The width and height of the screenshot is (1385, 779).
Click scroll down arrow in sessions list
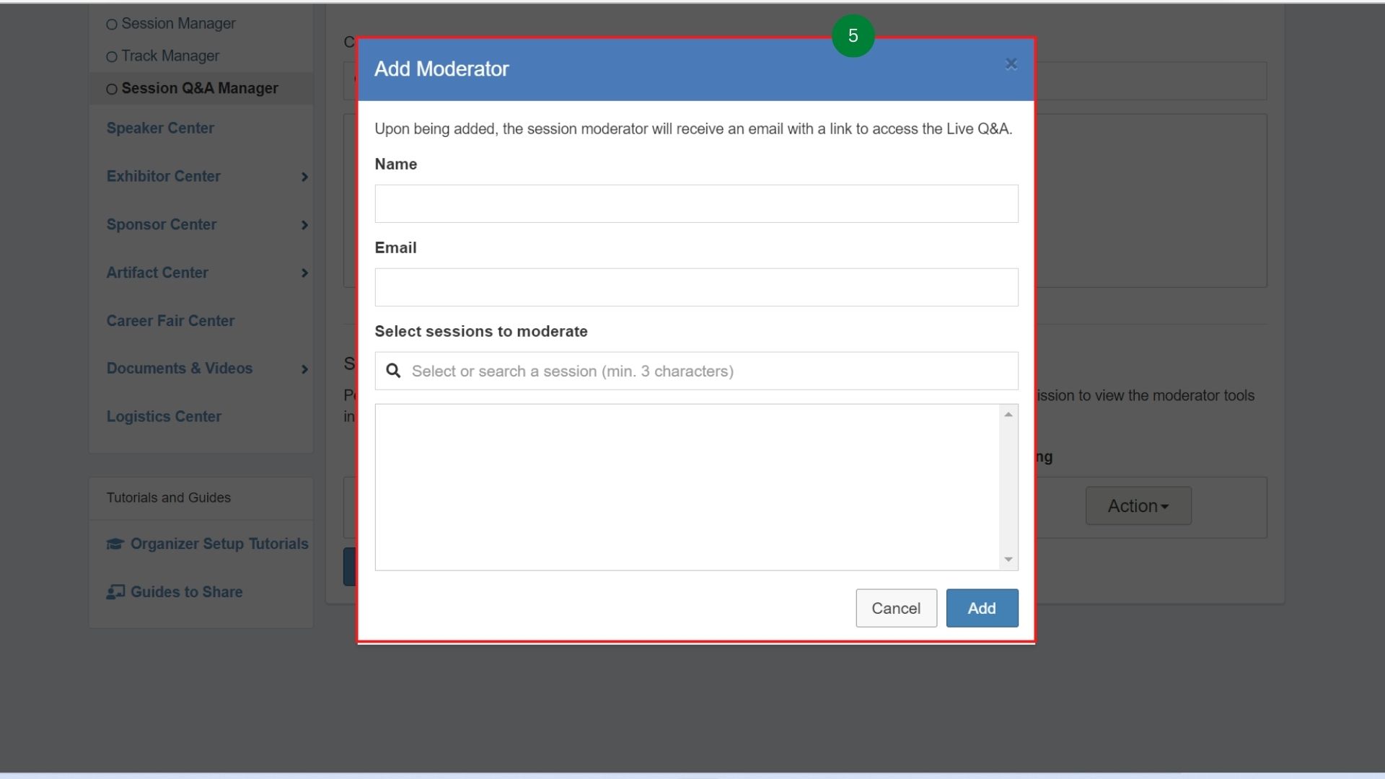[1008, 560]
